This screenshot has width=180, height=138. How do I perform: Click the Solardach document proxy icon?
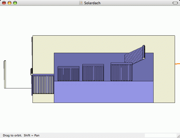tap(81, 3)
